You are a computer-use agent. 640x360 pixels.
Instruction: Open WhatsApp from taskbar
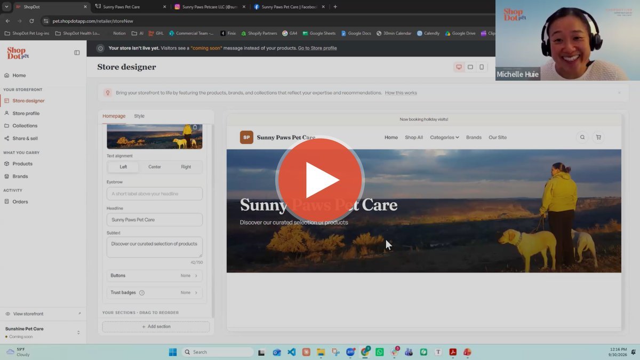379,352
